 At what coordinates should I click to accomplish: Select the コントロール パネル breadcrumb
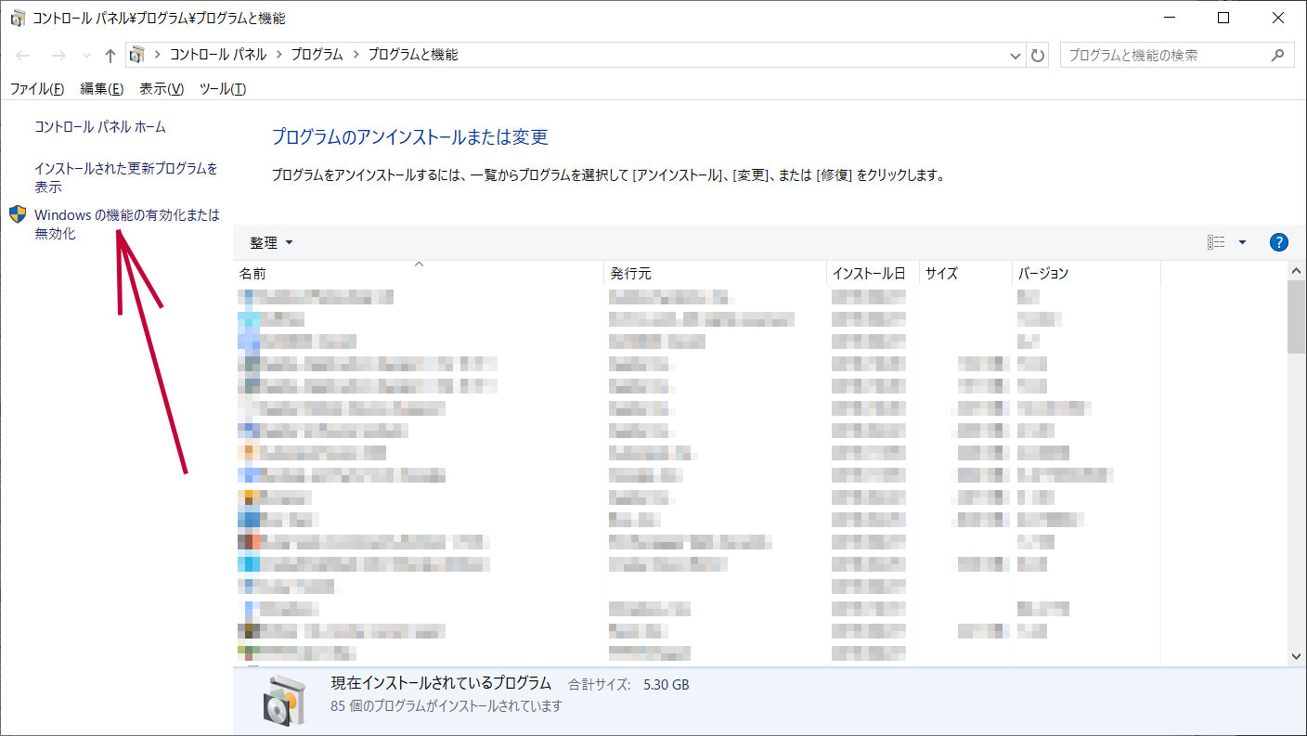(x=218, y=55)
